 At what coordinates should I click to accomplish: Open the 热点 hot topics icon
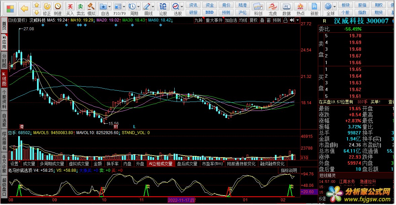[x=300, y=7]
